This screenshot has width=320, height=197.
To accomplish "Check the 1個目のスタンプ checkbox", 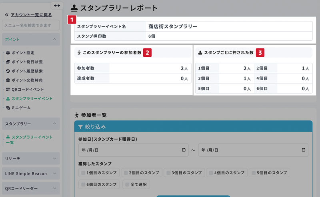I will (x=83, y=173).
